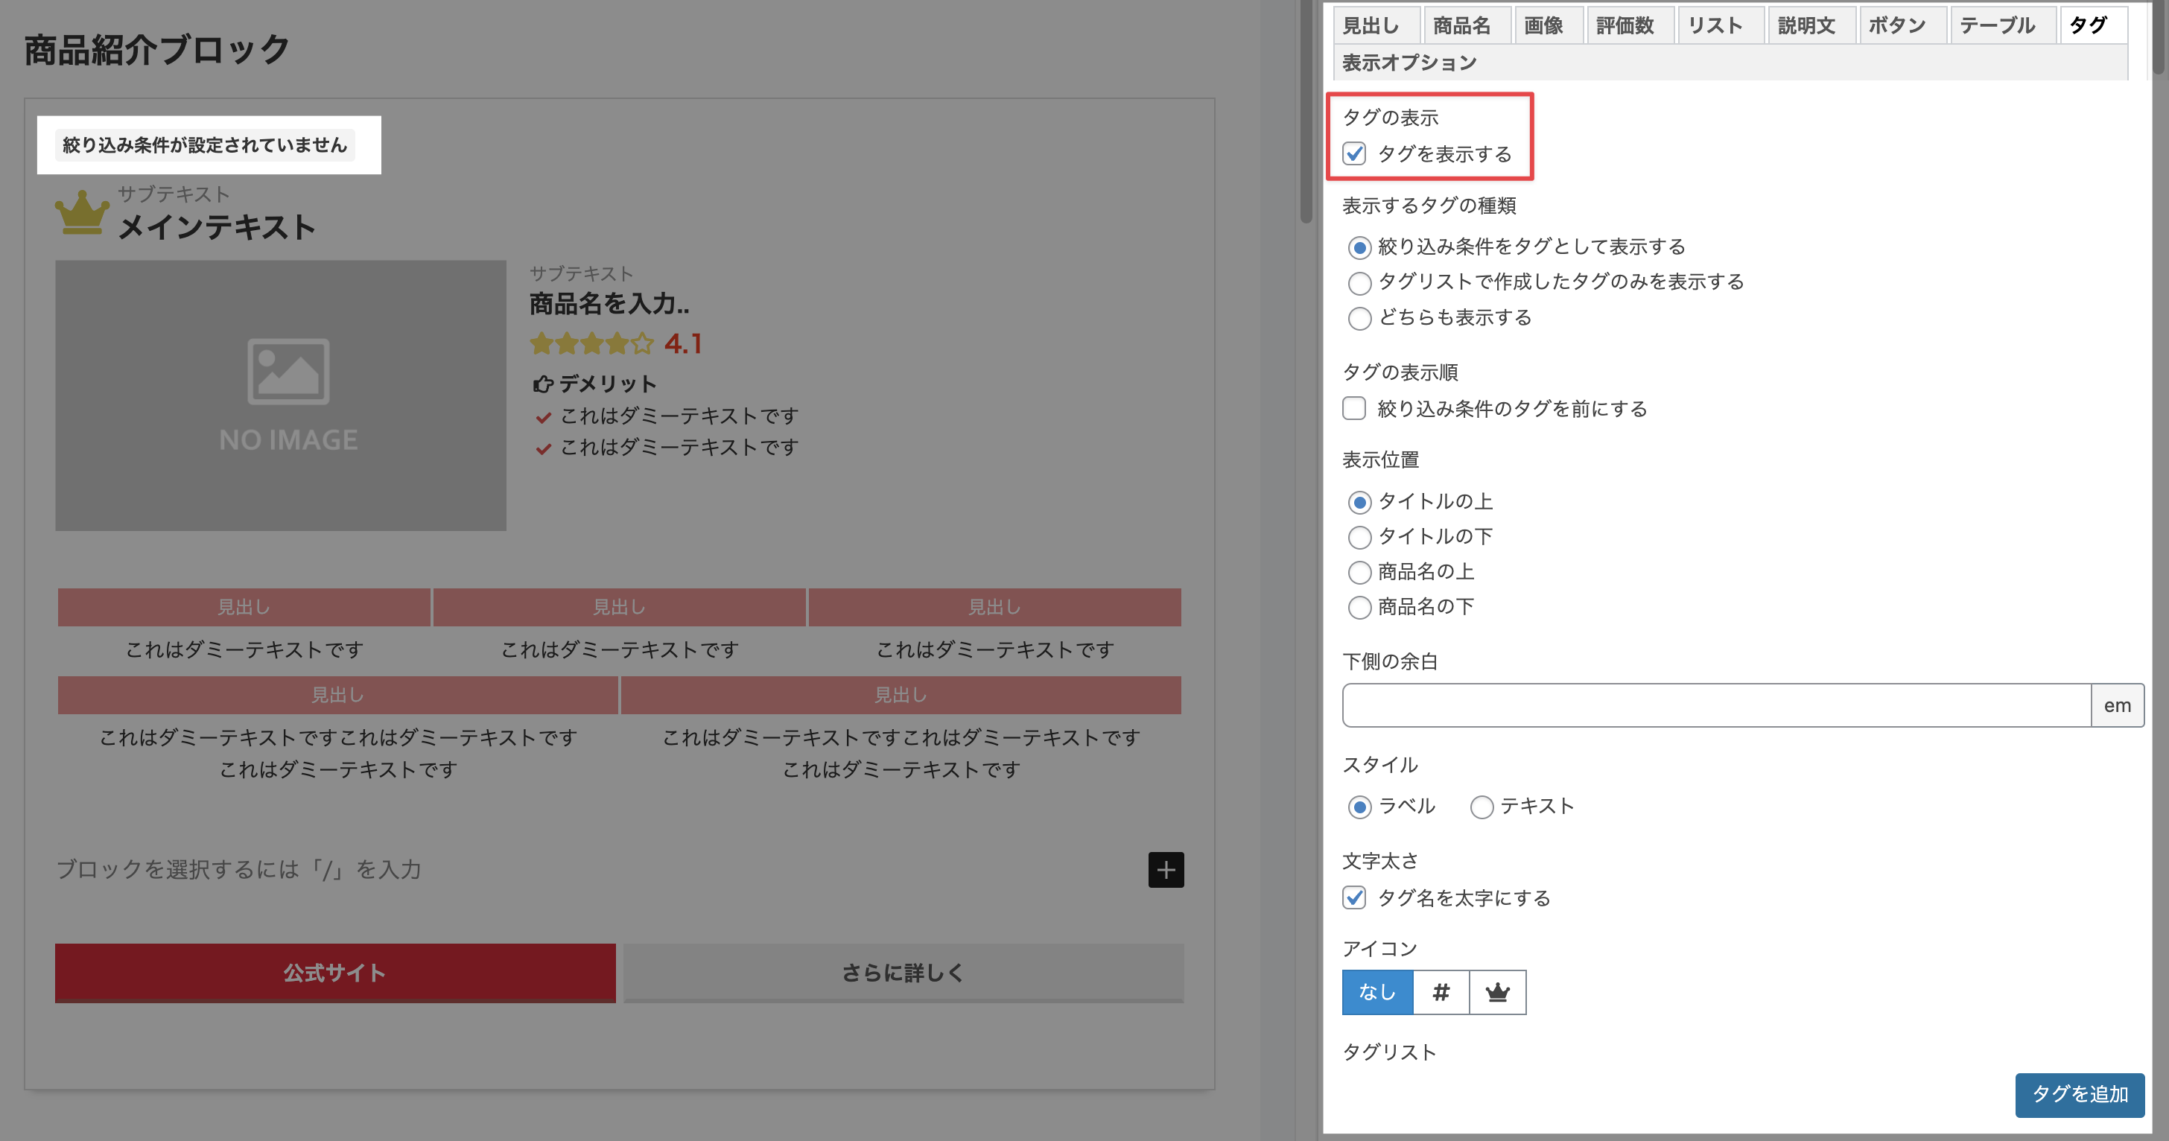
Task: Select the hashtag icon for tags
Action: click(x=1441, y=992)
